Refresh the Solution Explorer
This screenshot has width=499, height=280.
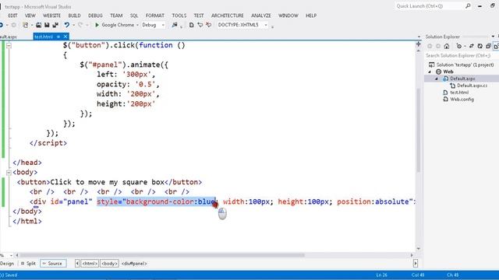click(x=480, y=47)
